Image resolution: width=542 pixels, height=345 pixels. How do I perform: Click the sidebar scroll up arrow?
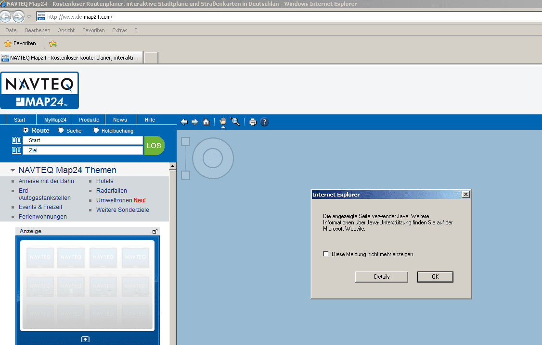172,166
